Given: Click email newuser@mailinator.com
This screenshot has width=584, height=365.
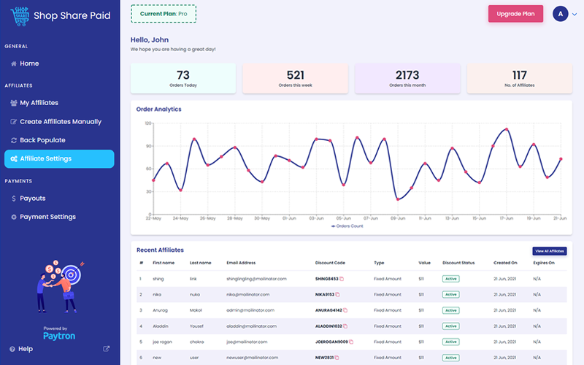Looking at the screenshot, I should tap(252, 358).
